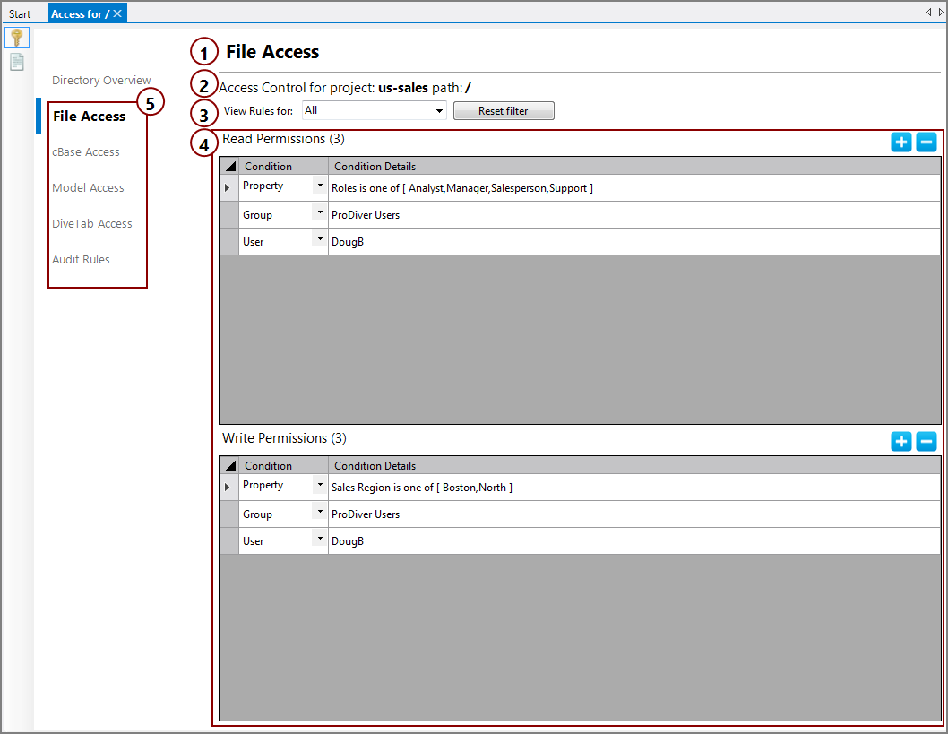Open the User condition dropdown under Write Permissions

320,540
